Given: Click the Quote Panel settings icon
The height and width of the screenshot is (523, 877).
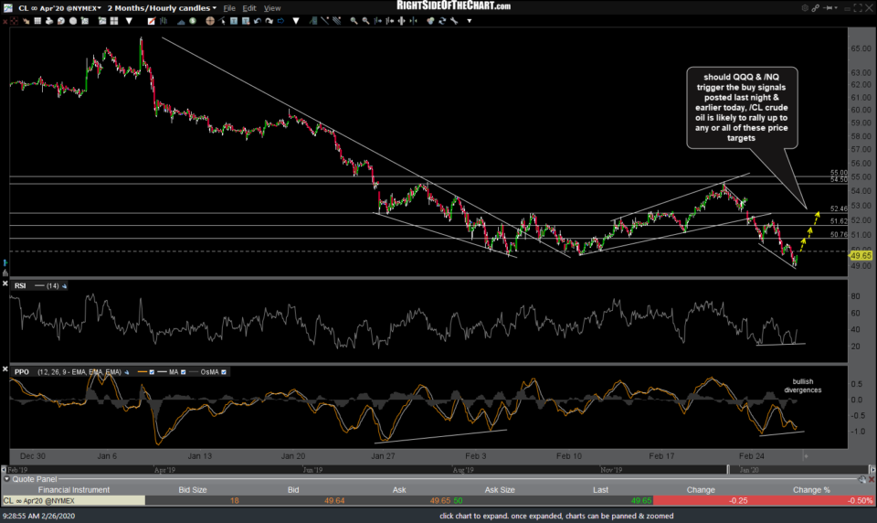Looking at the screenshot, I should tap(861, 478).
